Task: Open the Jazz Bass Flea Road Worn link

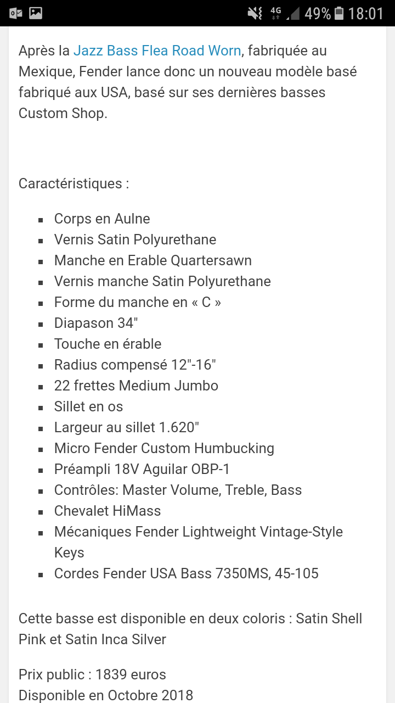Action: point(157,51)
